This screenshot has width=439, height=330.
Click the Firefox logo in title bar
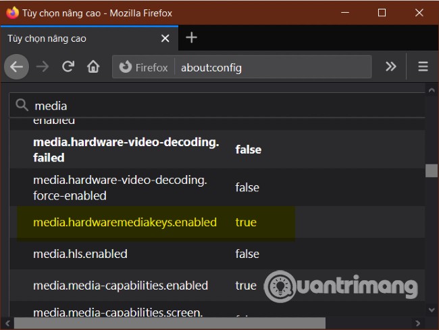pos(12,13)
